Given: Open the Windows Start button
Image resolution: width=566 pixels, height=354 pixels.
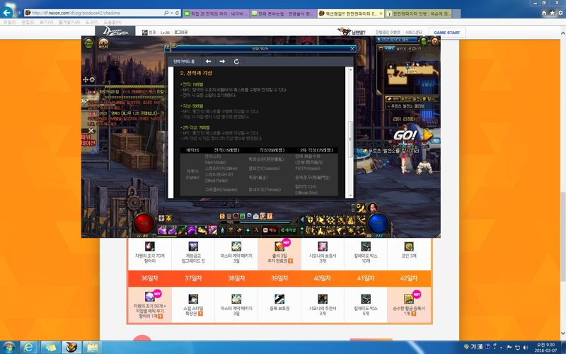Looking at the screenshot, I should coord(8,348).
